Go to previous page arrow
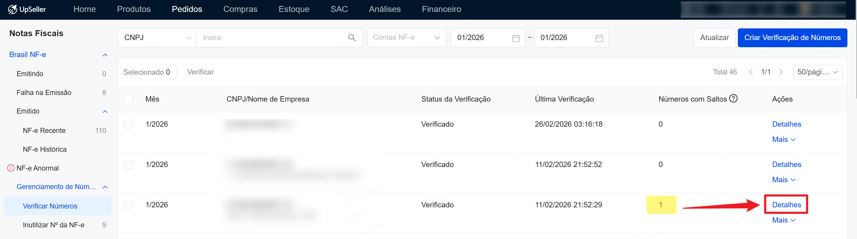The height and width of the screenshot is (239, 857). [750, 72]
